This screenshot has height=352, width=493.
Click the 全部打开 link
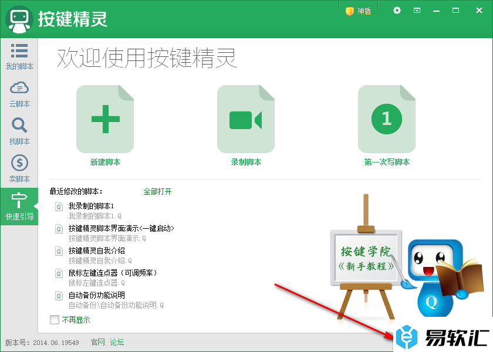tap(157, 191)
